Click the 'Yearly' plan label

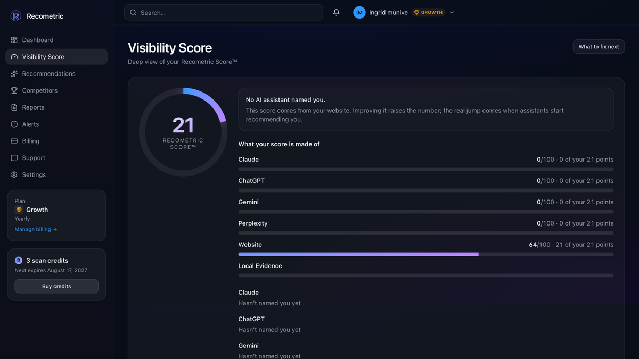[x=22, y=219]
